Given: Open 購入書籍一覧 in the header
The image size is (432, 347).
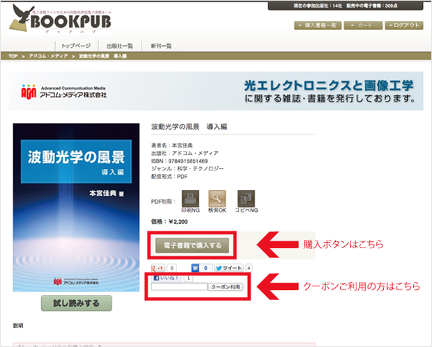Looking at the screenshot, I should (318, 25).
